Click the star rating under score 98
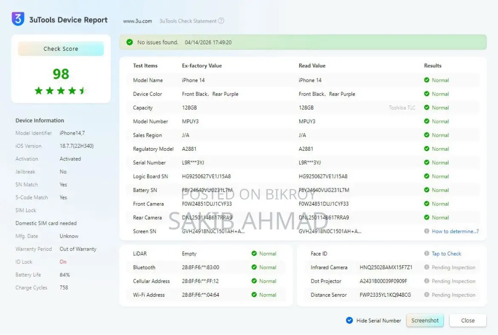This screenshot has width=498, height=335. [60, 91]
